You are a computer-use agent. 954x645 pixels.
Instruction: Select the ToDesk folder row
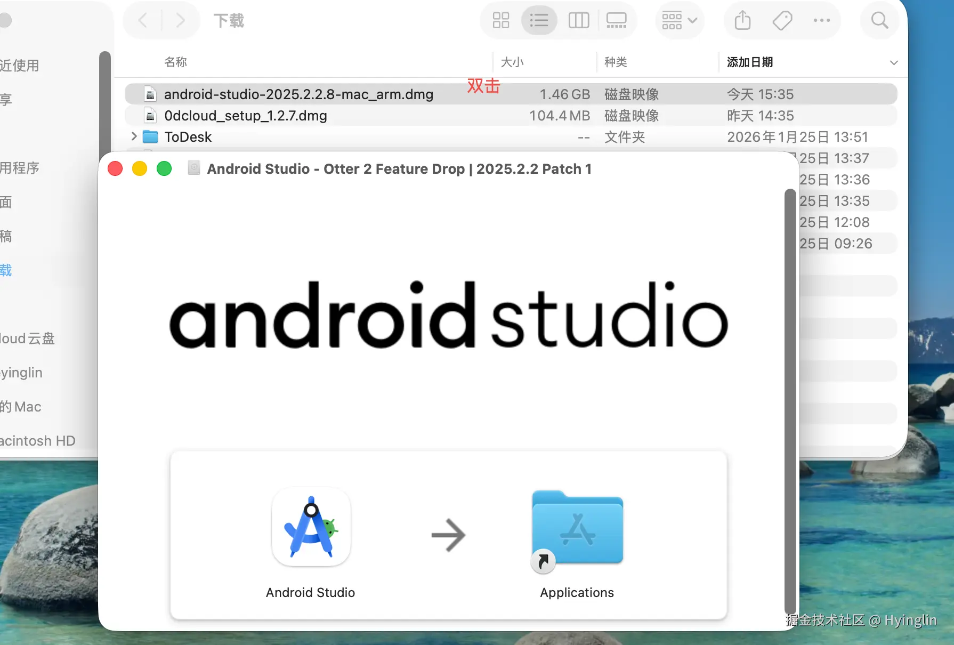[511, 137]
